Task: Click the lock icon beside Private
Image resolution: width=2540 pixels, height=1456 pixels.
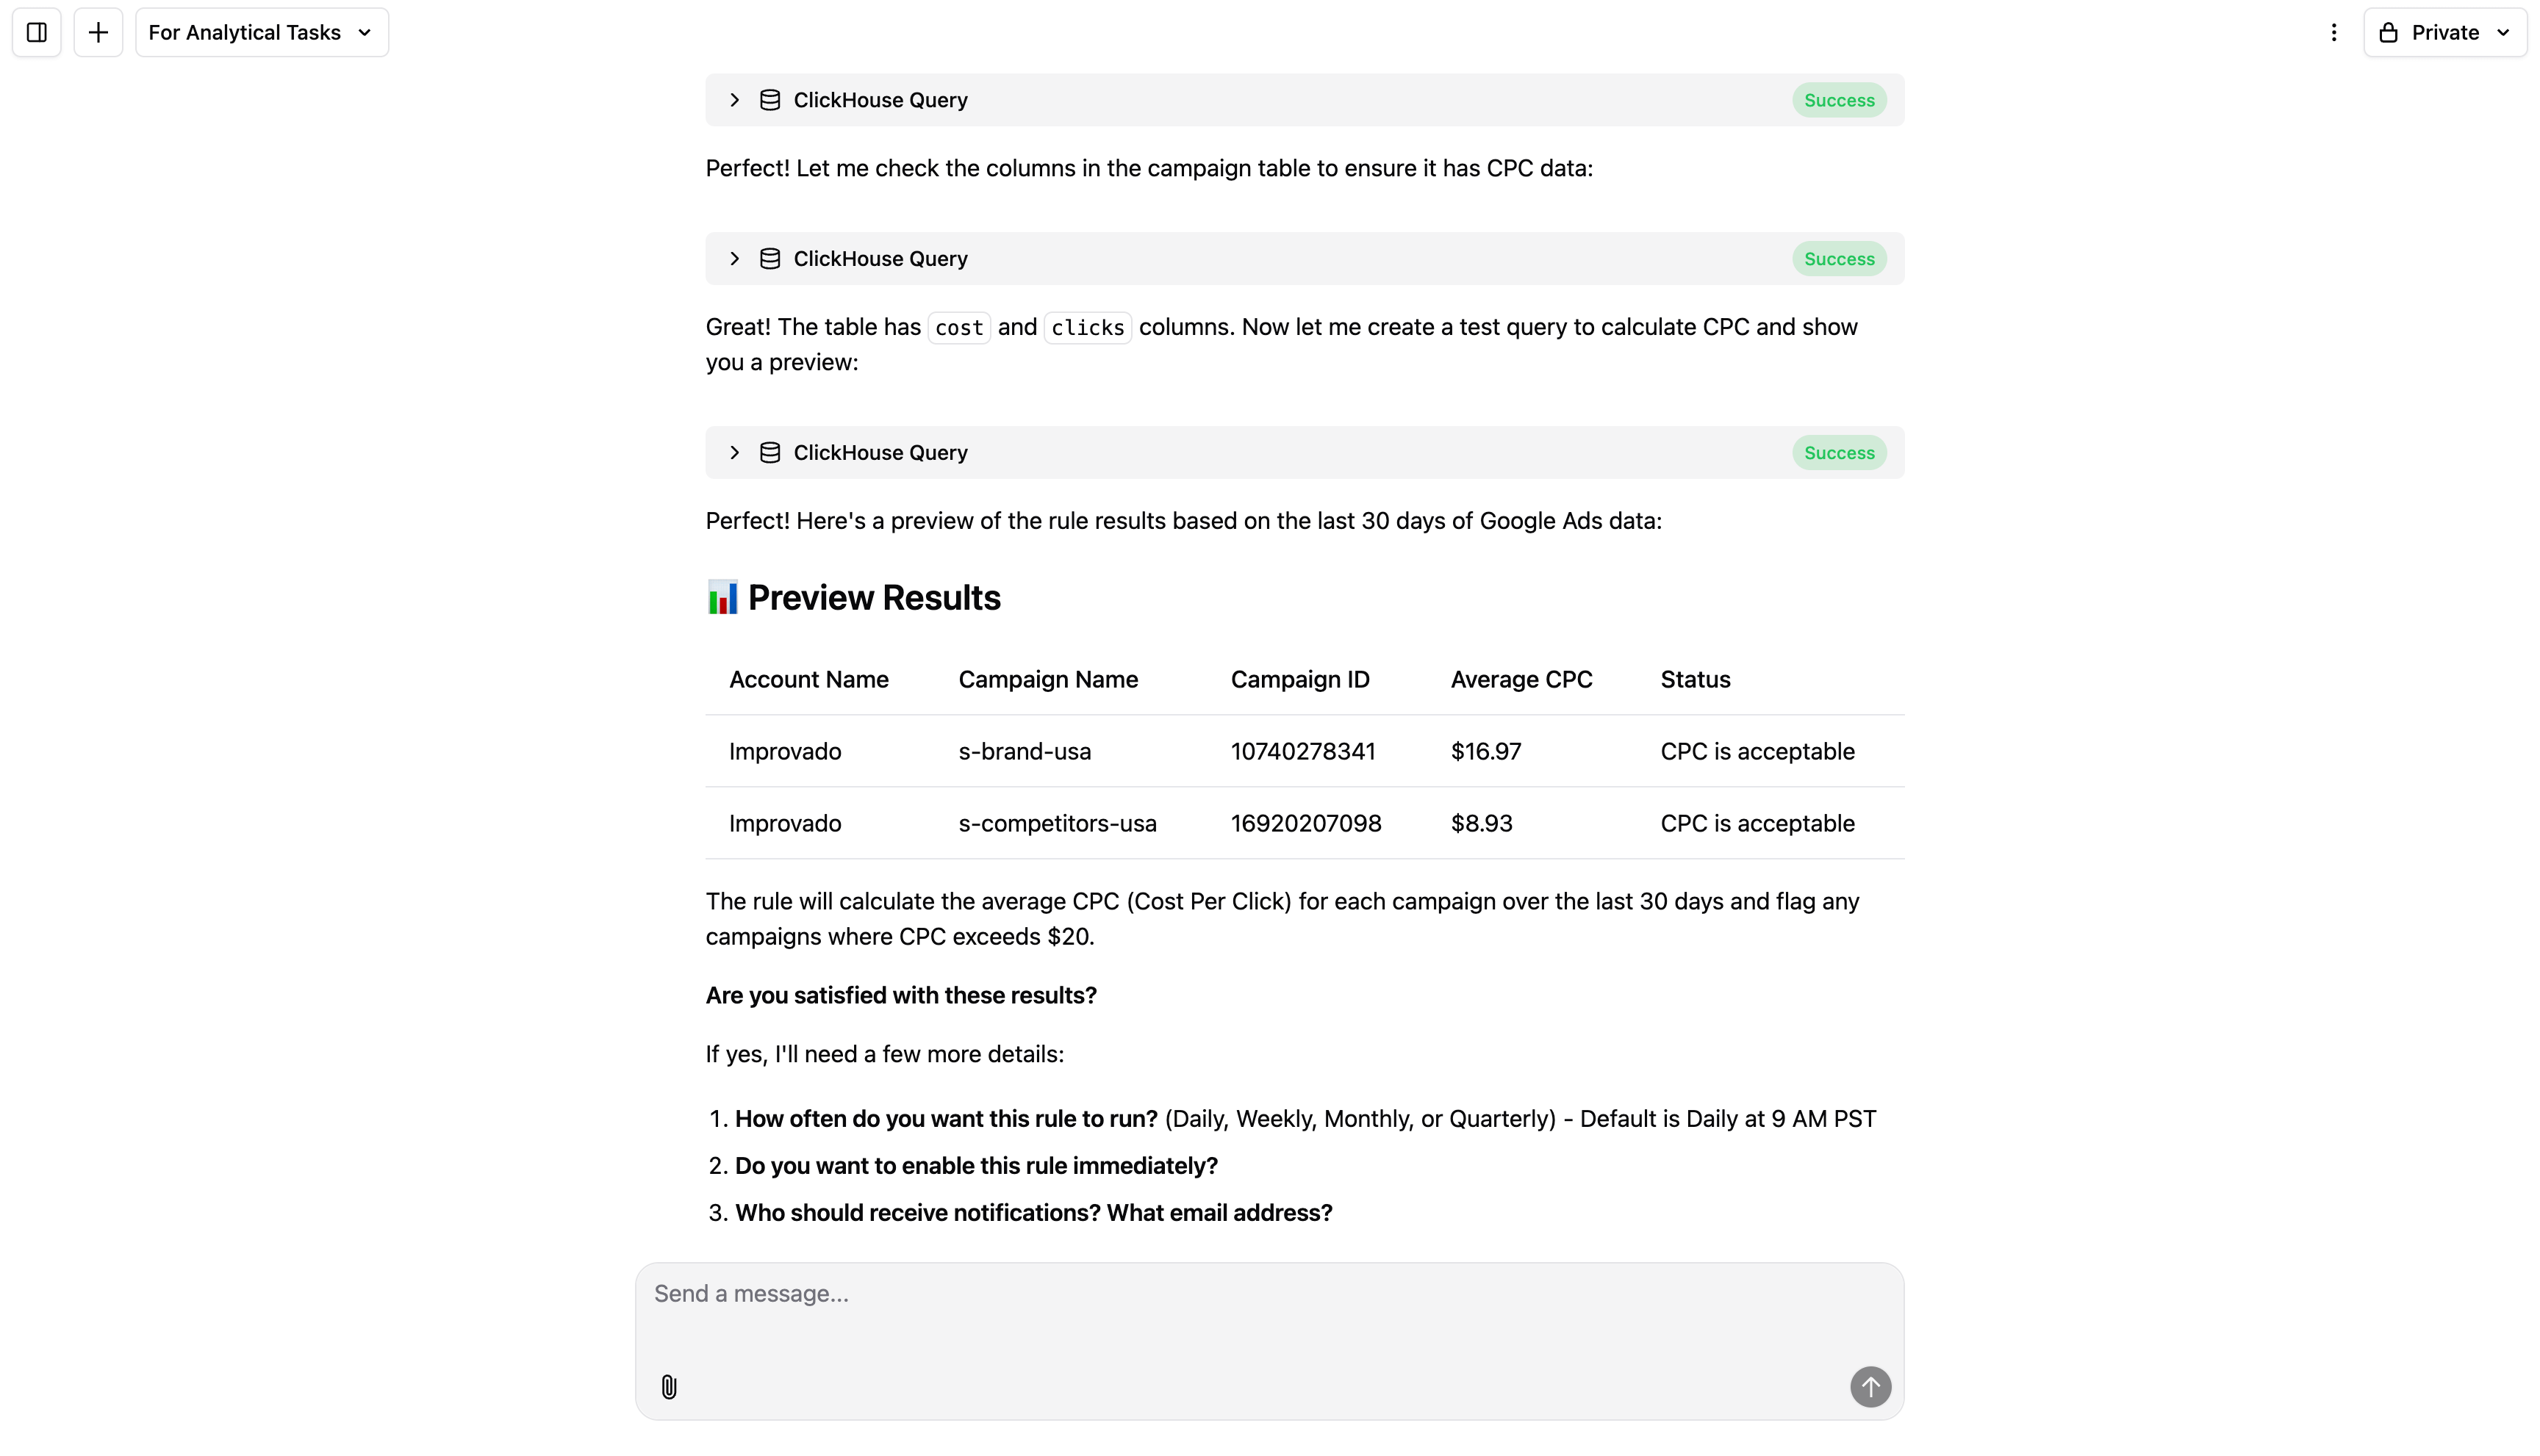Action: [x=2388, y=33]
